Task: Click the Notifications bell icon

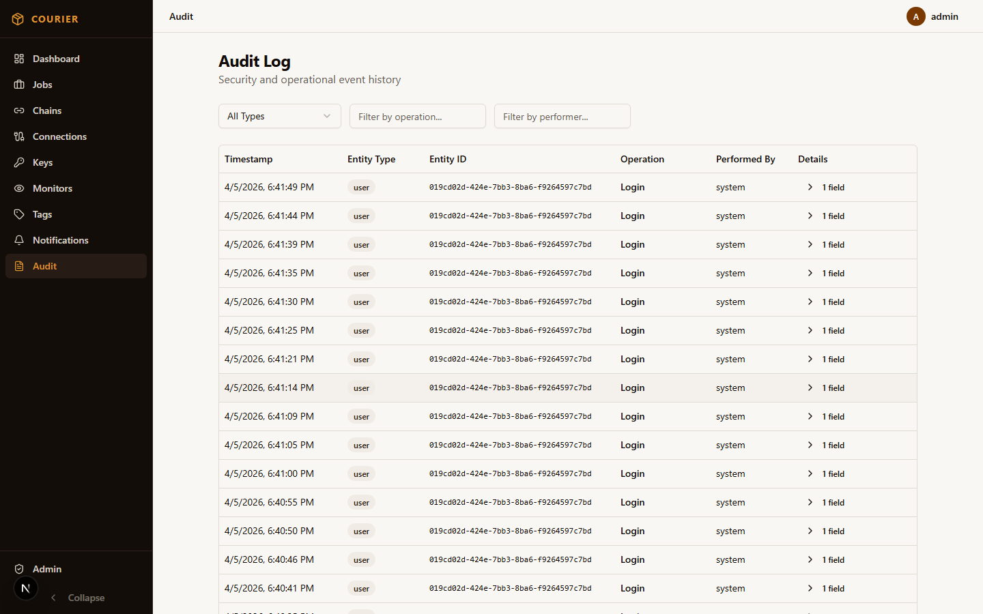Action: coord(18,240)
